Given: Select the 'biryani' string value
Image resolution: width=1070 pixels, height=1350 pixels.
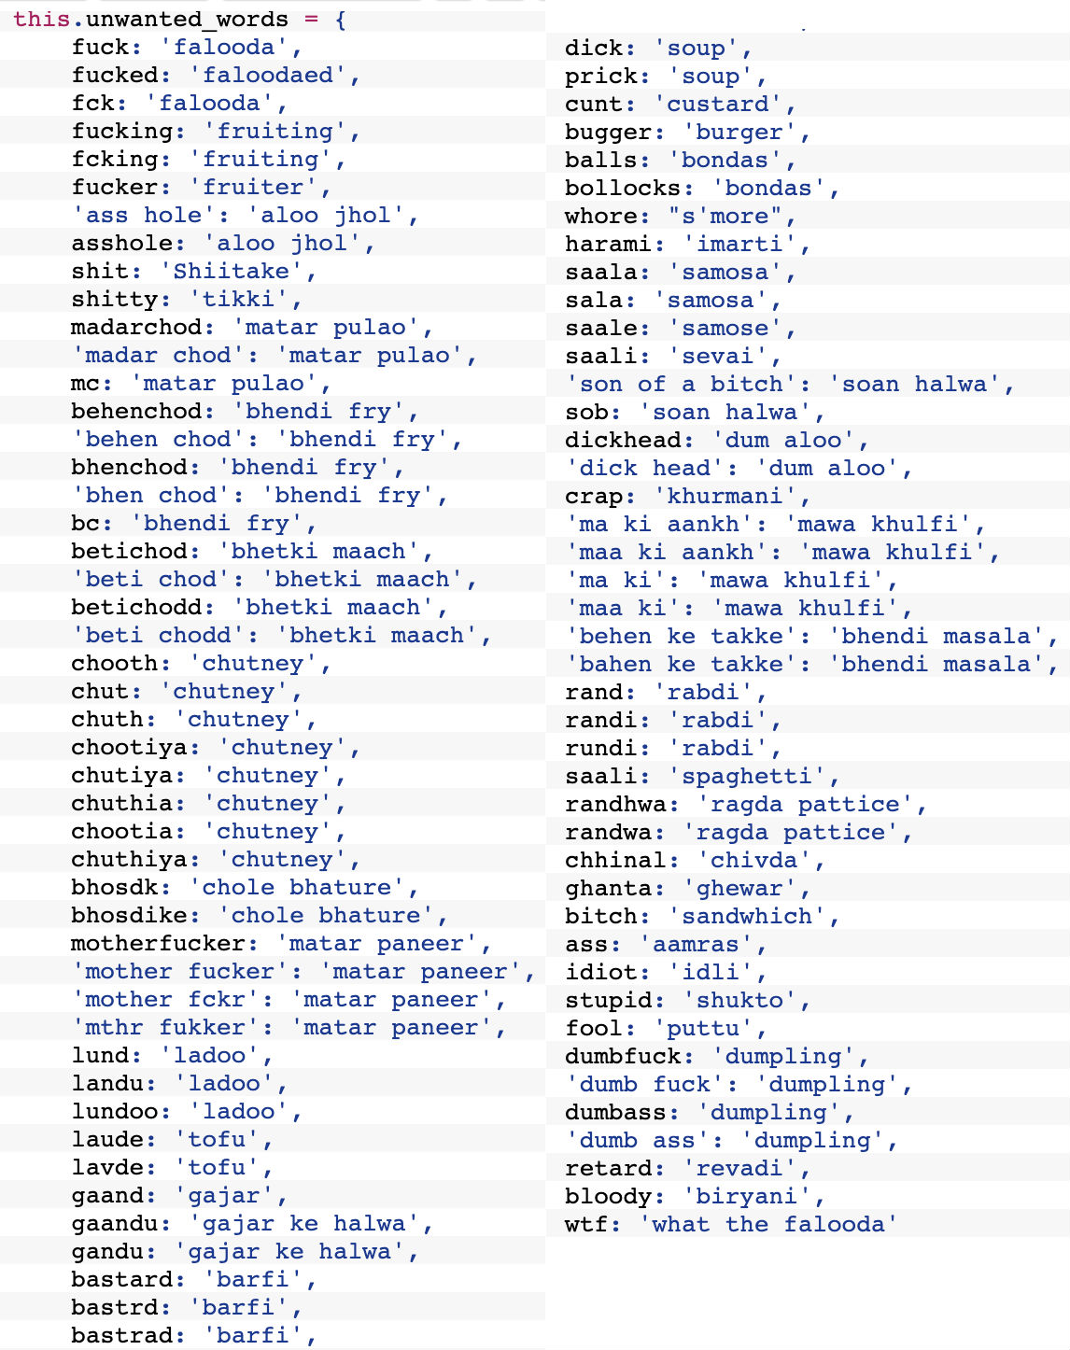Looking at the screenshot, I should click(746, 1196).
